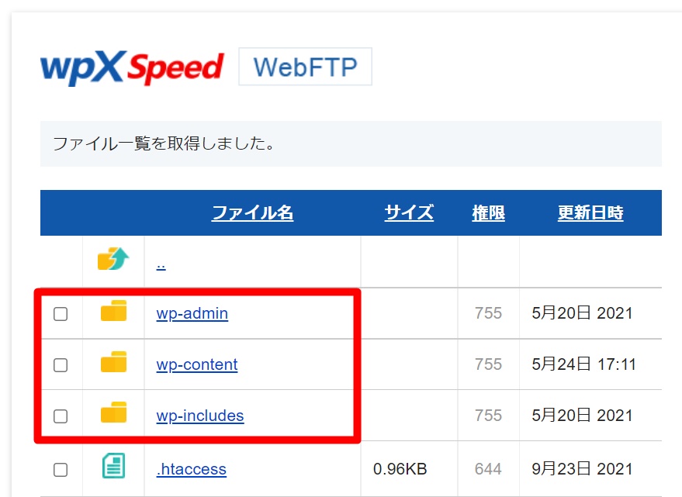
Task: Click the 755 permission of wp-content
Action: coord(489,364)
